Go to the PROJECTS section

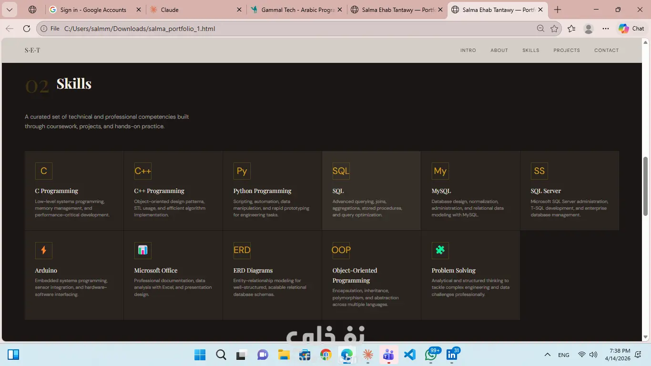coord(567,50)
